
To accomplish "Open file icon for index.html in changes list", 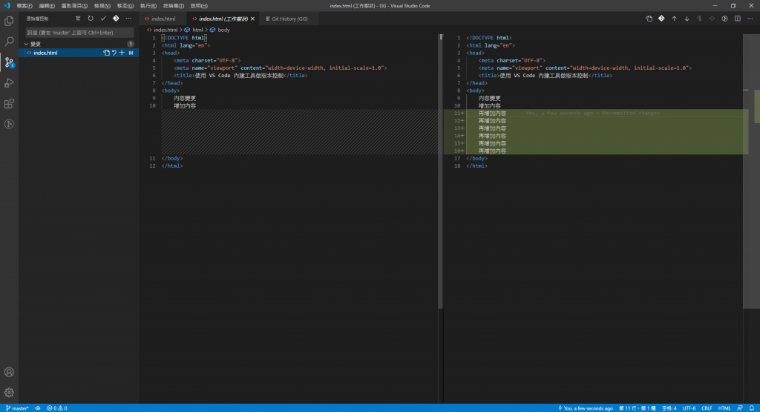I will 107,53.
